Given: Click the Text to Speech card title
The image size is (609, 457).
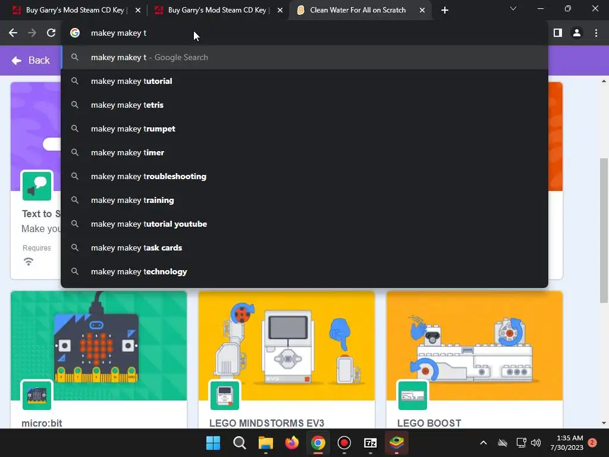Looking at the screenshot, I should [x=41, y=214].
